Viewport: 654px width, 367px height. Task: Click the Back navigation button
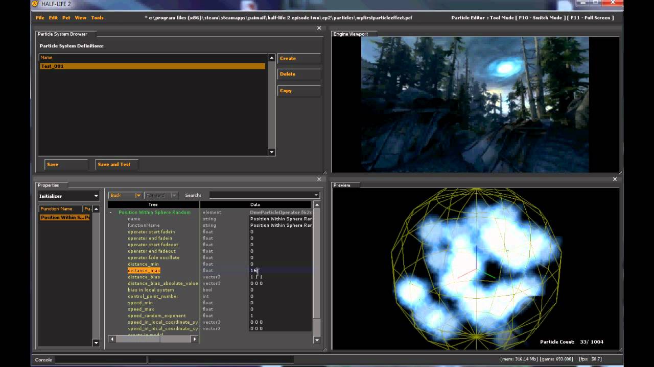click(x=122, y=195)
